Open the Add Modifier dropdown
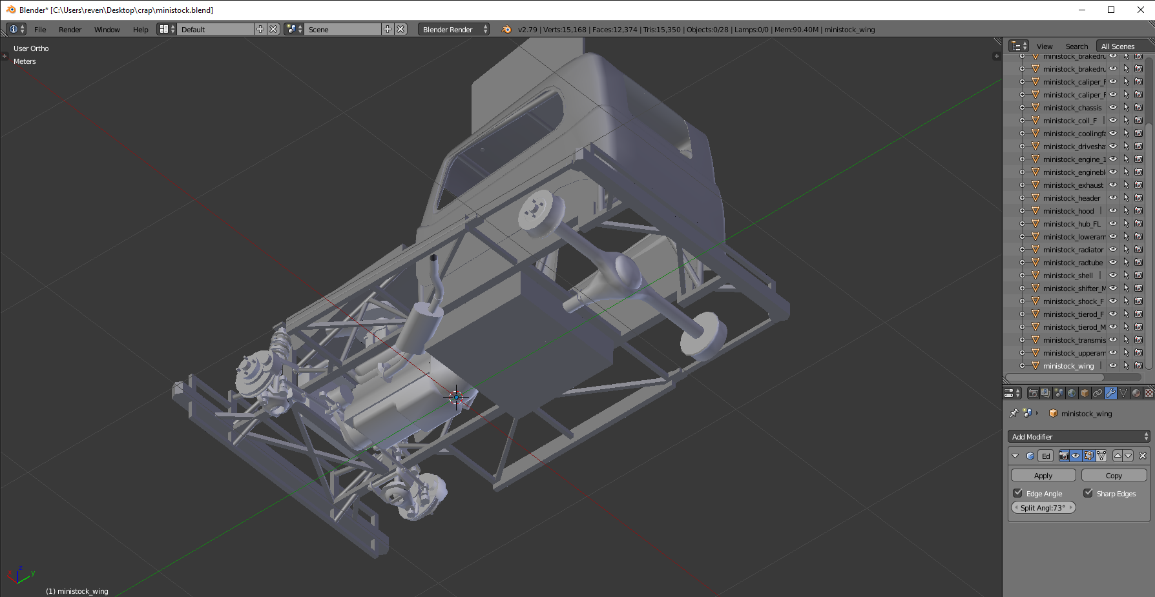1155x597 pixels. pyautogui.click(x=1079, y=437)
